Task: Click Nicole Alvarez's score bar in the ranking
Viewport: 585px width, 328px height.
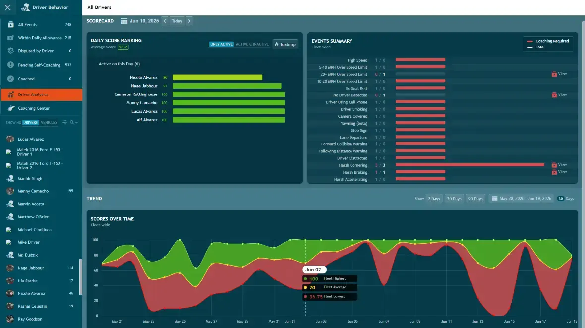Action: pyautogui.click(x=217, y=78)
